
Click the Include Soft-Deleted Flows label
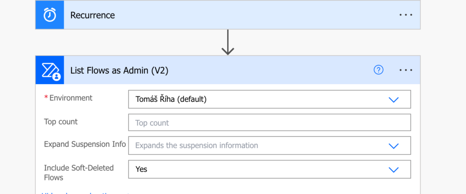pos(79,173)
